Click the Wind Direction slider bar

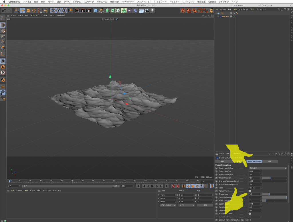click(x=274, y=178)
